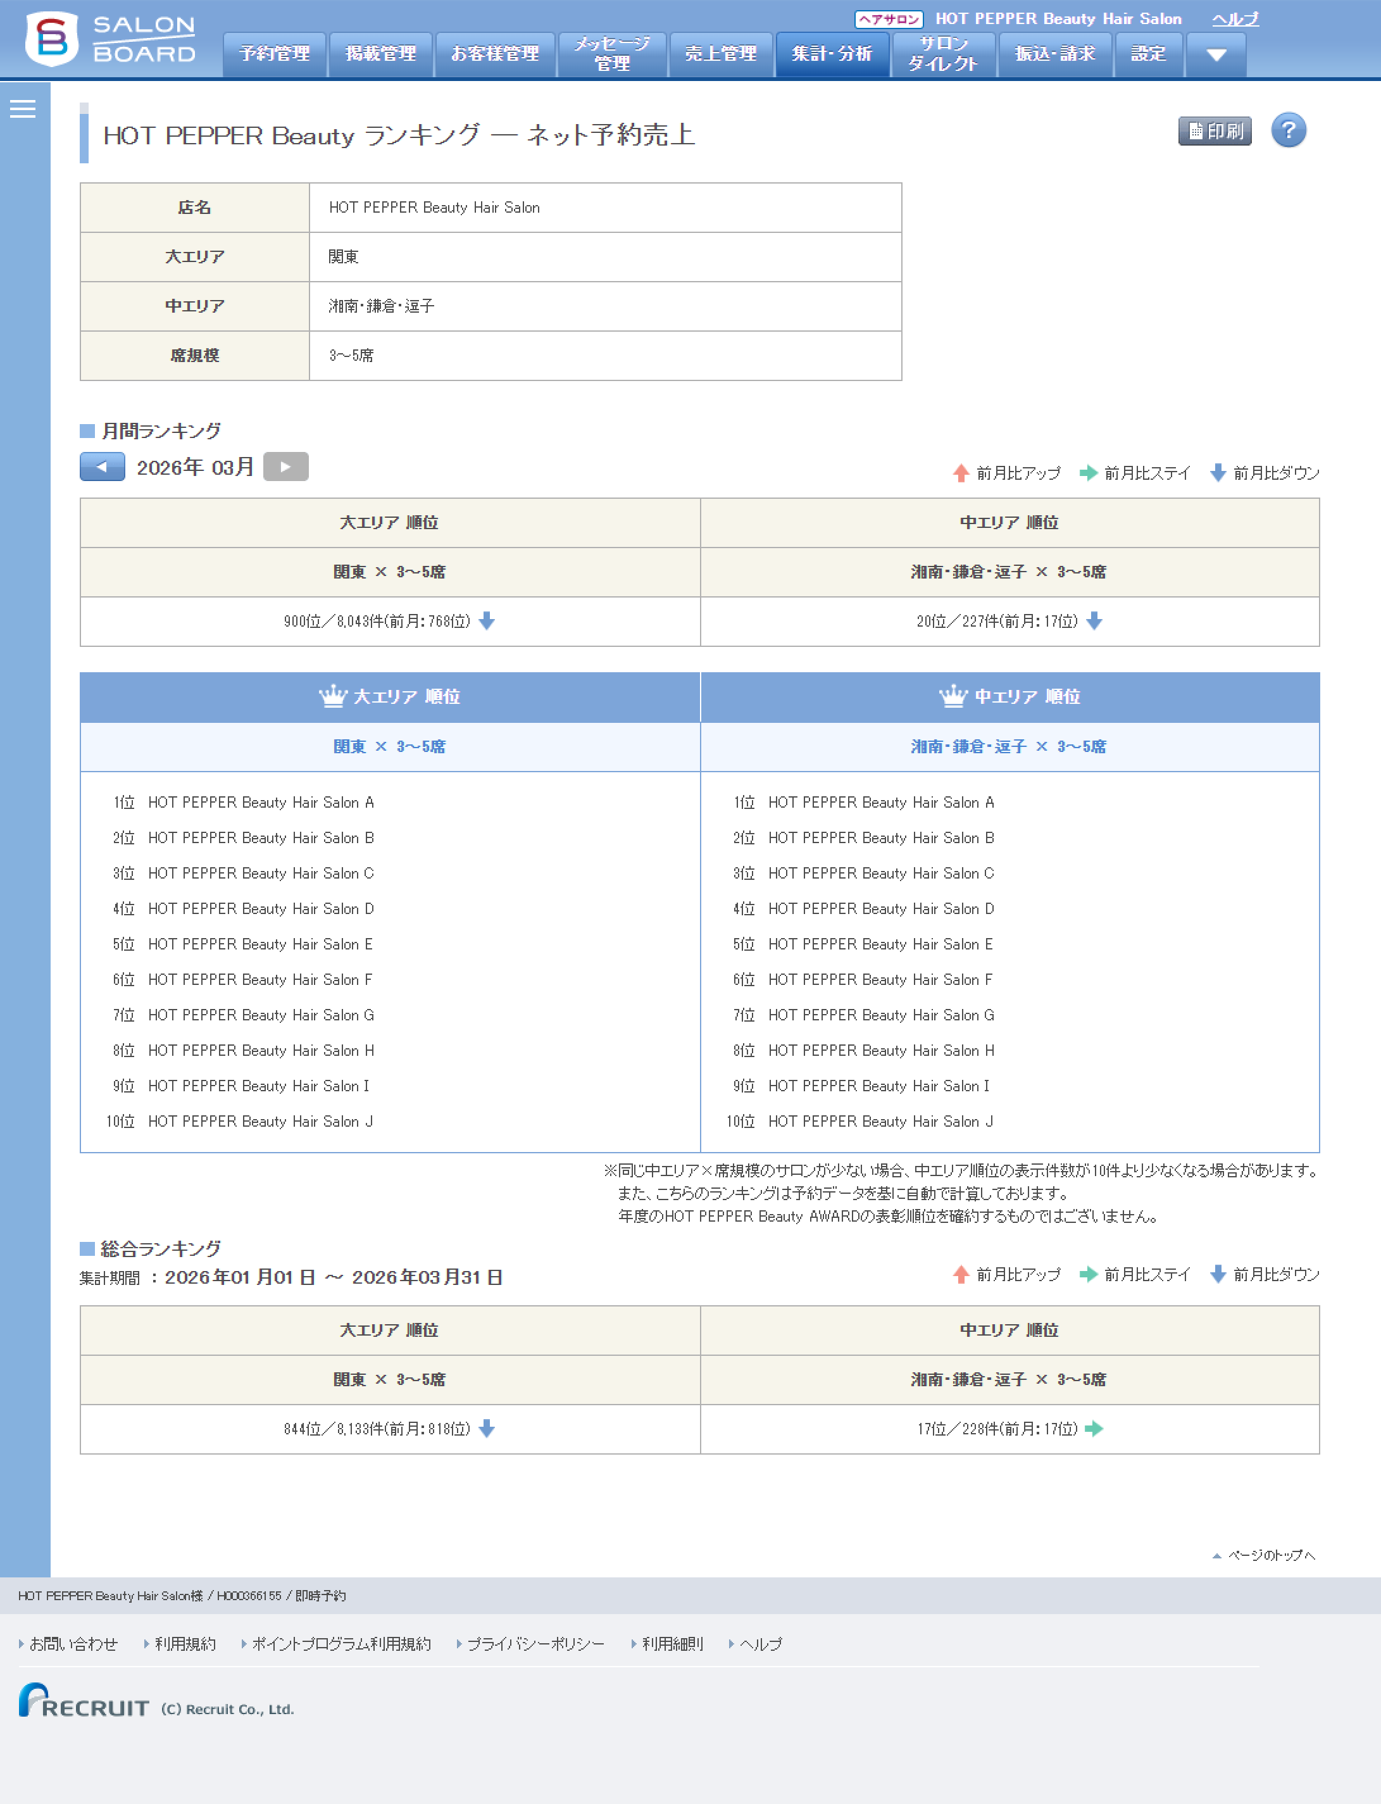This screenshot has width=1381, height=1804.
Task: Go to next month in ranking
Action: point(285,467)
